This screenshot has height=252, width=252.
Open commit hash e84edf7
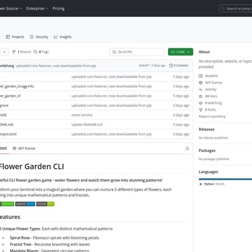(x=144, y=66)
